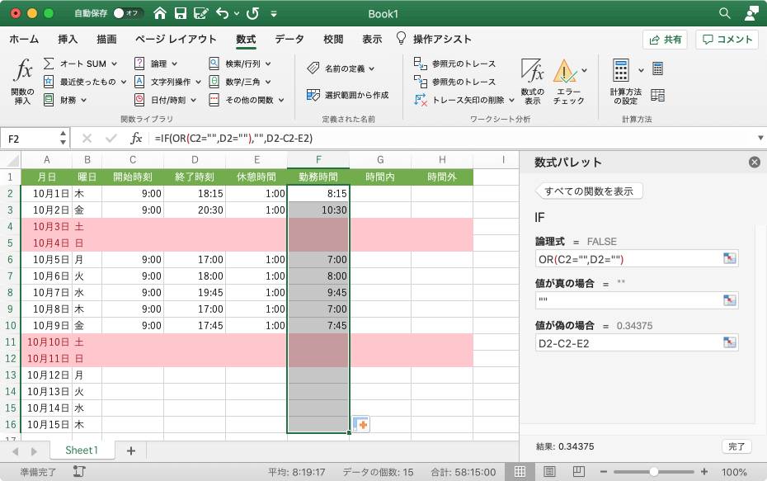Click the Calculate Now calculator icon
The height and width of the screenshot is (481, 767).
657,69
